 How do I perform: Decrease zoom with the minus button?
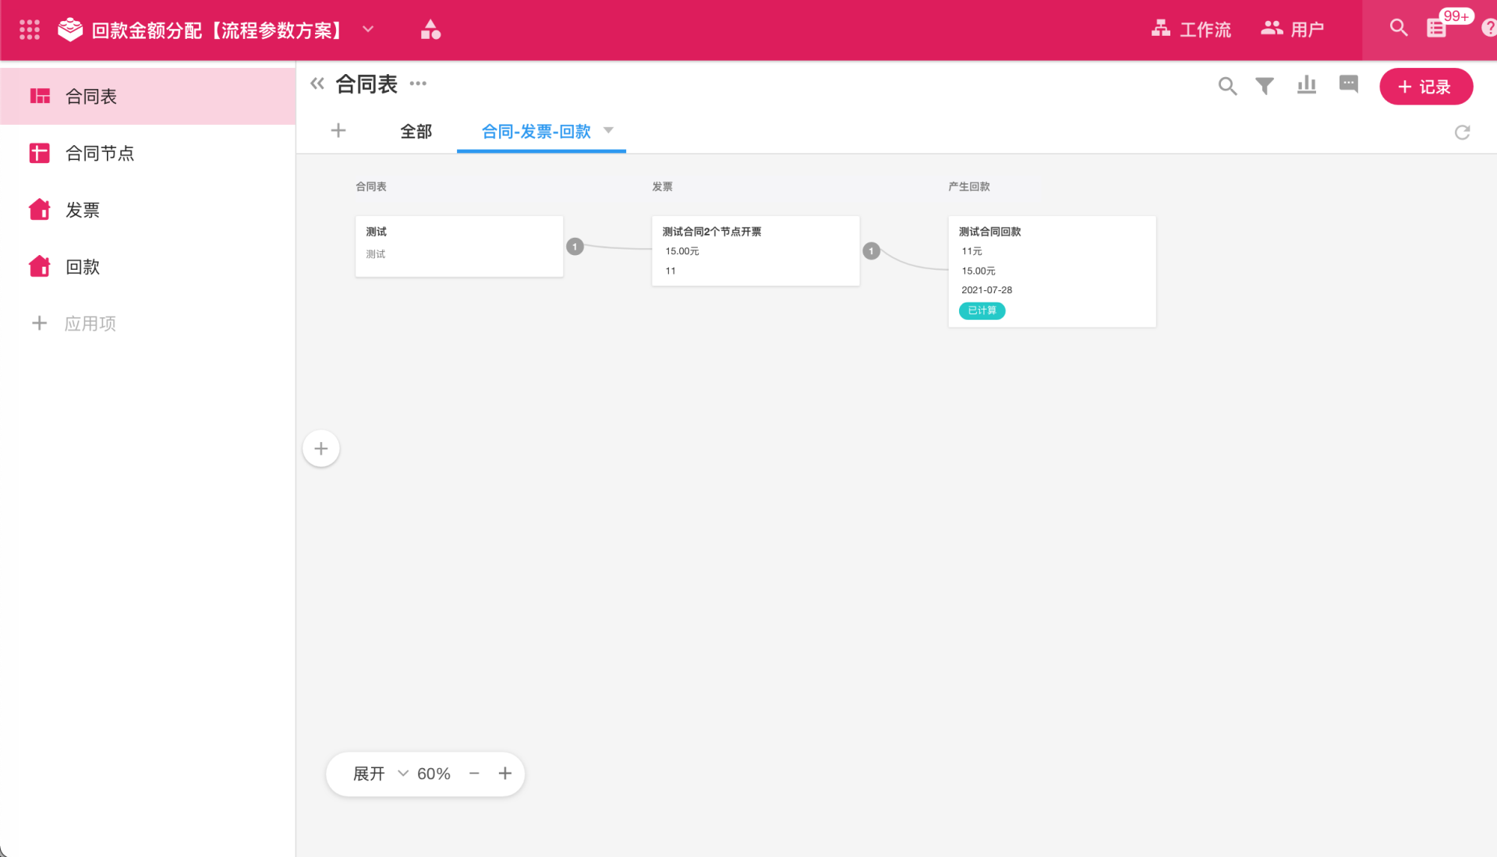pos(474,774)
